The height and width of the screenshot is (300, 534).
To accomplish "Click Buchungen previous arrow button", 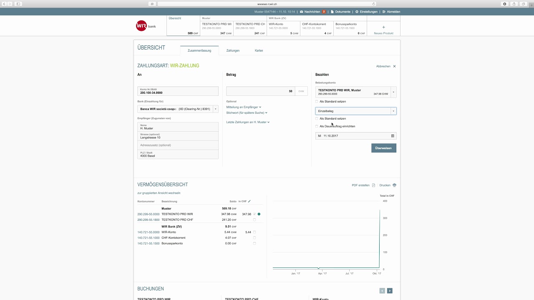I will [382, 291].
